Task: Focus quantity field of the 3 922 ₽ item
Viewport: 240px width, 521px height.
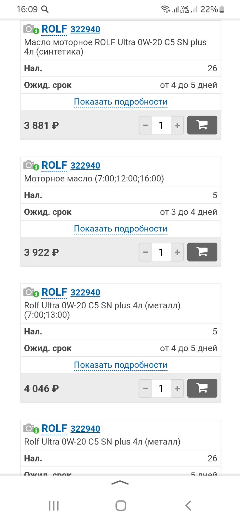Action: pos(161,252)
